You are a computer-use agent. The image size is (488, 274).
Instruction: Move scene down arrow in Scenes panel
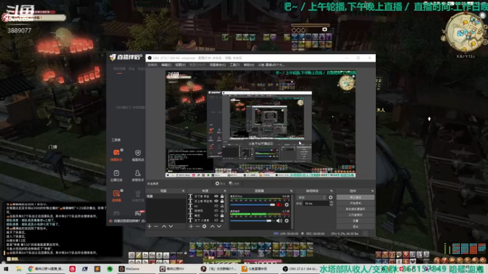tap(171, 226)
